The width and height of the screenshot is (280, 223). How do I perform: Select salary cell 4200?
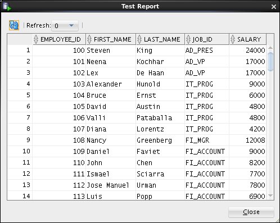coord(247,129)
